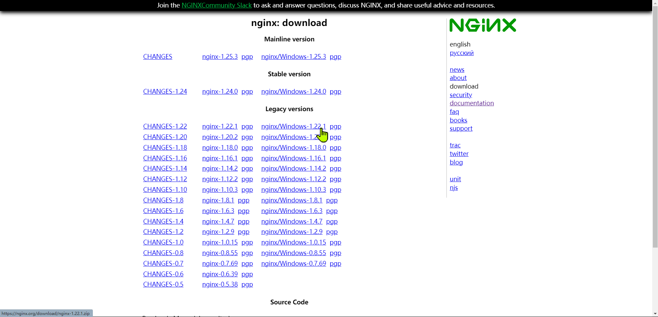Screen dimensions: 658x317
Task: Go to news page
Action: [x=457, y=70]
